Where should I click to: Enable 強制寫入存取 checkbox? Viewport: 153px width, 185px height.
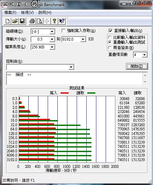[63, 31]
